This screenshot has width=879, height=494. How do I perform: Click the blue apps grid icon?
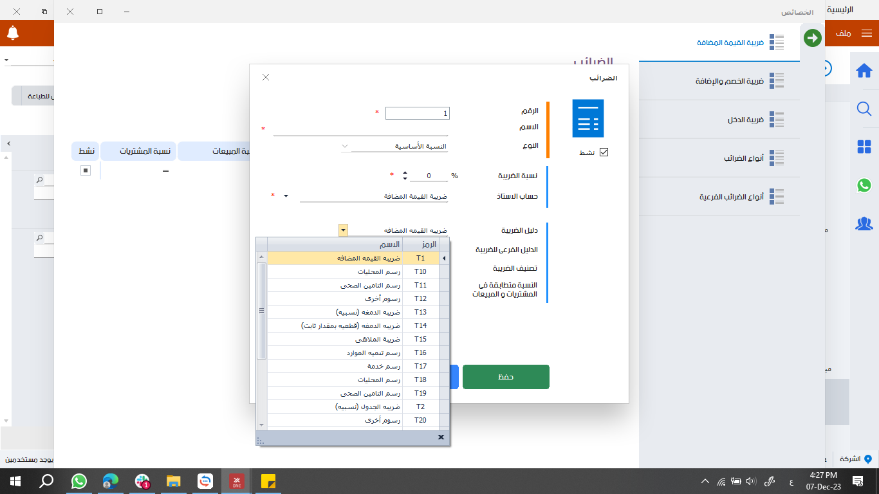[864, 145]
